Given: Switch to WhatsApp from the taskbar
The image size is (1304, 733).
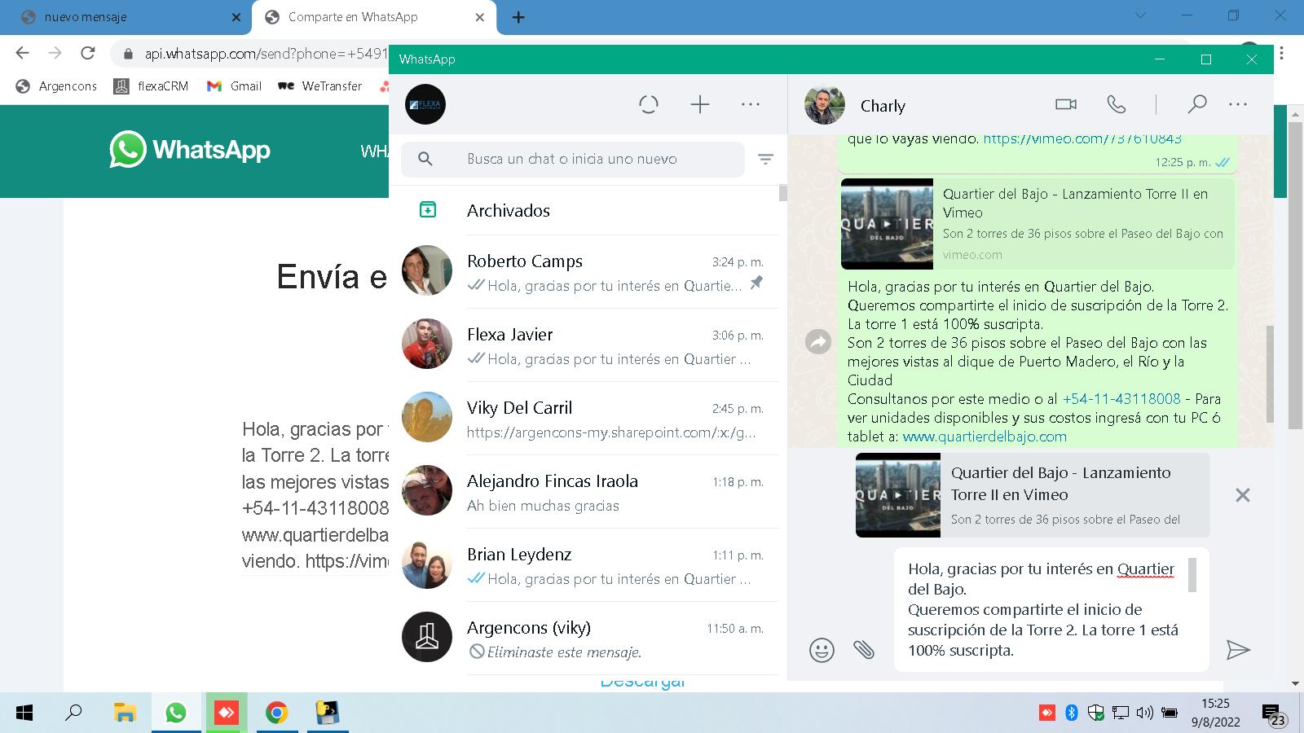Looking at the screenshot, I should [x=175, y=713].
